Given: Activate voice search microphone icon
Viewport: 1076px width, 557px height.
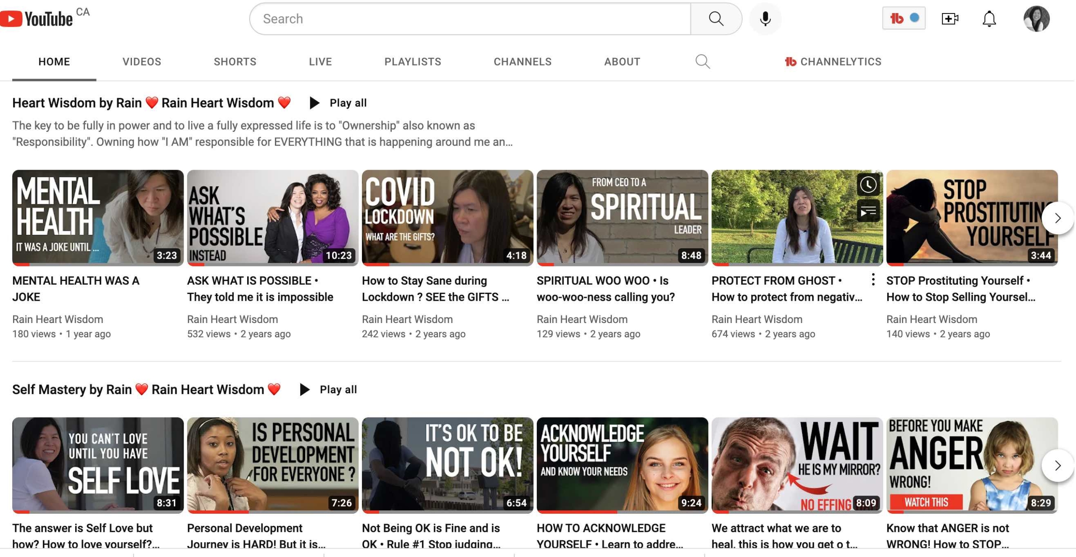Looking at the screenshot, I should pos(765,19).
